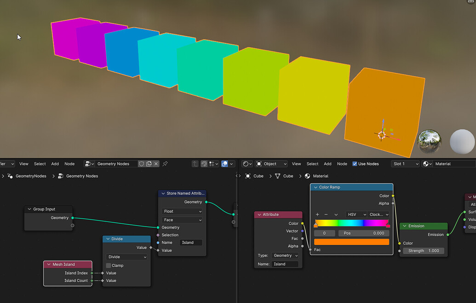
Task: Click the Group Input Geometry output socket
Action: [72, 218]
